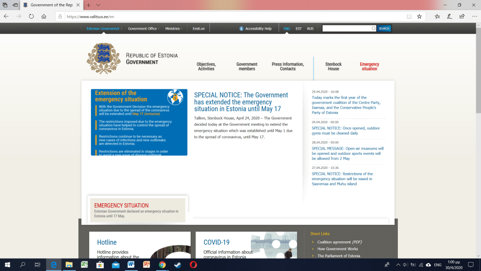The width and height of the screenshot is (481, 271).
Task: Launch Opera browser from the taskbar
Action: [x=193, y=265]
